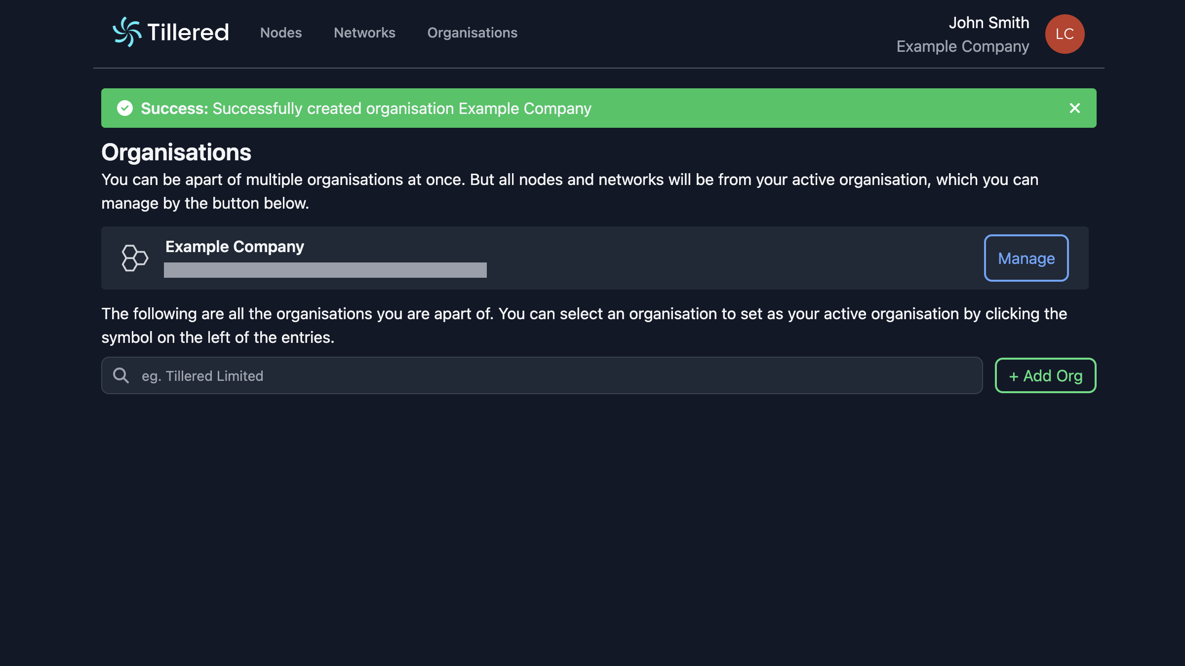Click John Smith account name
Image resolution: width=1185 pixels, height=666 pixels.
[989, 23]
